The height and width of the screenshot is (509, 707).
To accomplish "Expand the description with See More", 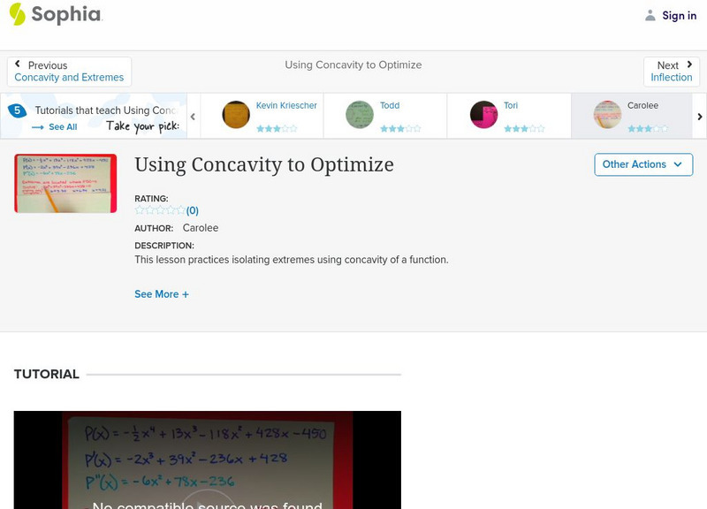I will coord(162,293).
